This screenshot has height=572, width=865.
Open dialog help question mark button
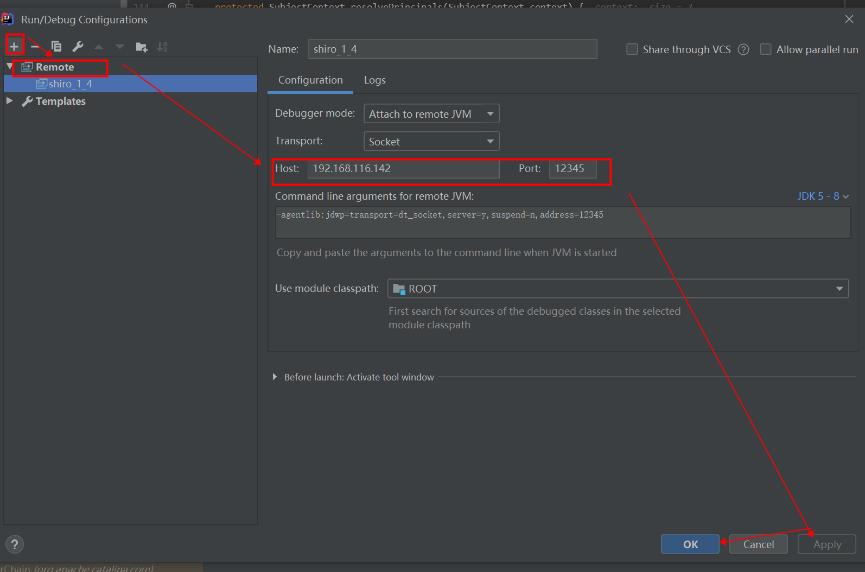pyautogui.click(x=15, y=544)
